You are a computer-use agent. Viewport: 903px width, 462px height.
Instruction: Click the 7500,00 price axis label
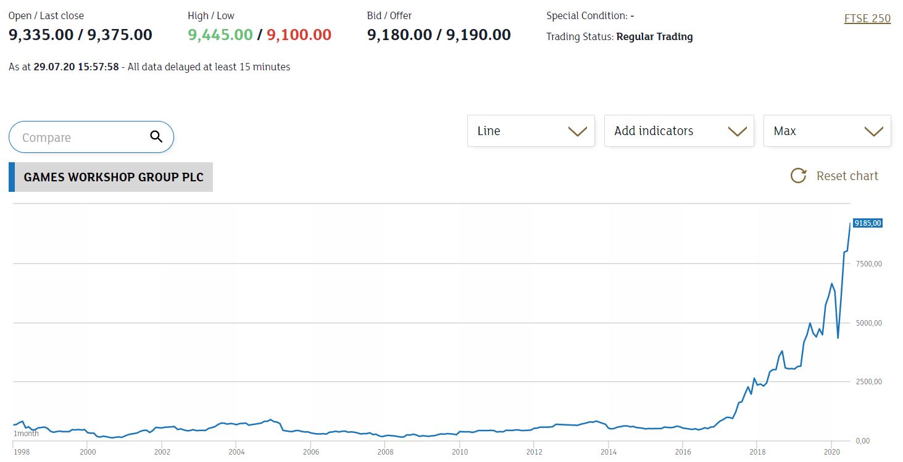(868, 264)
